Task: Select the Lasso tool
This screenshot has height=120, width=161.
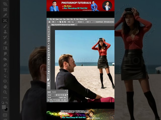Action: click(49, 32)
